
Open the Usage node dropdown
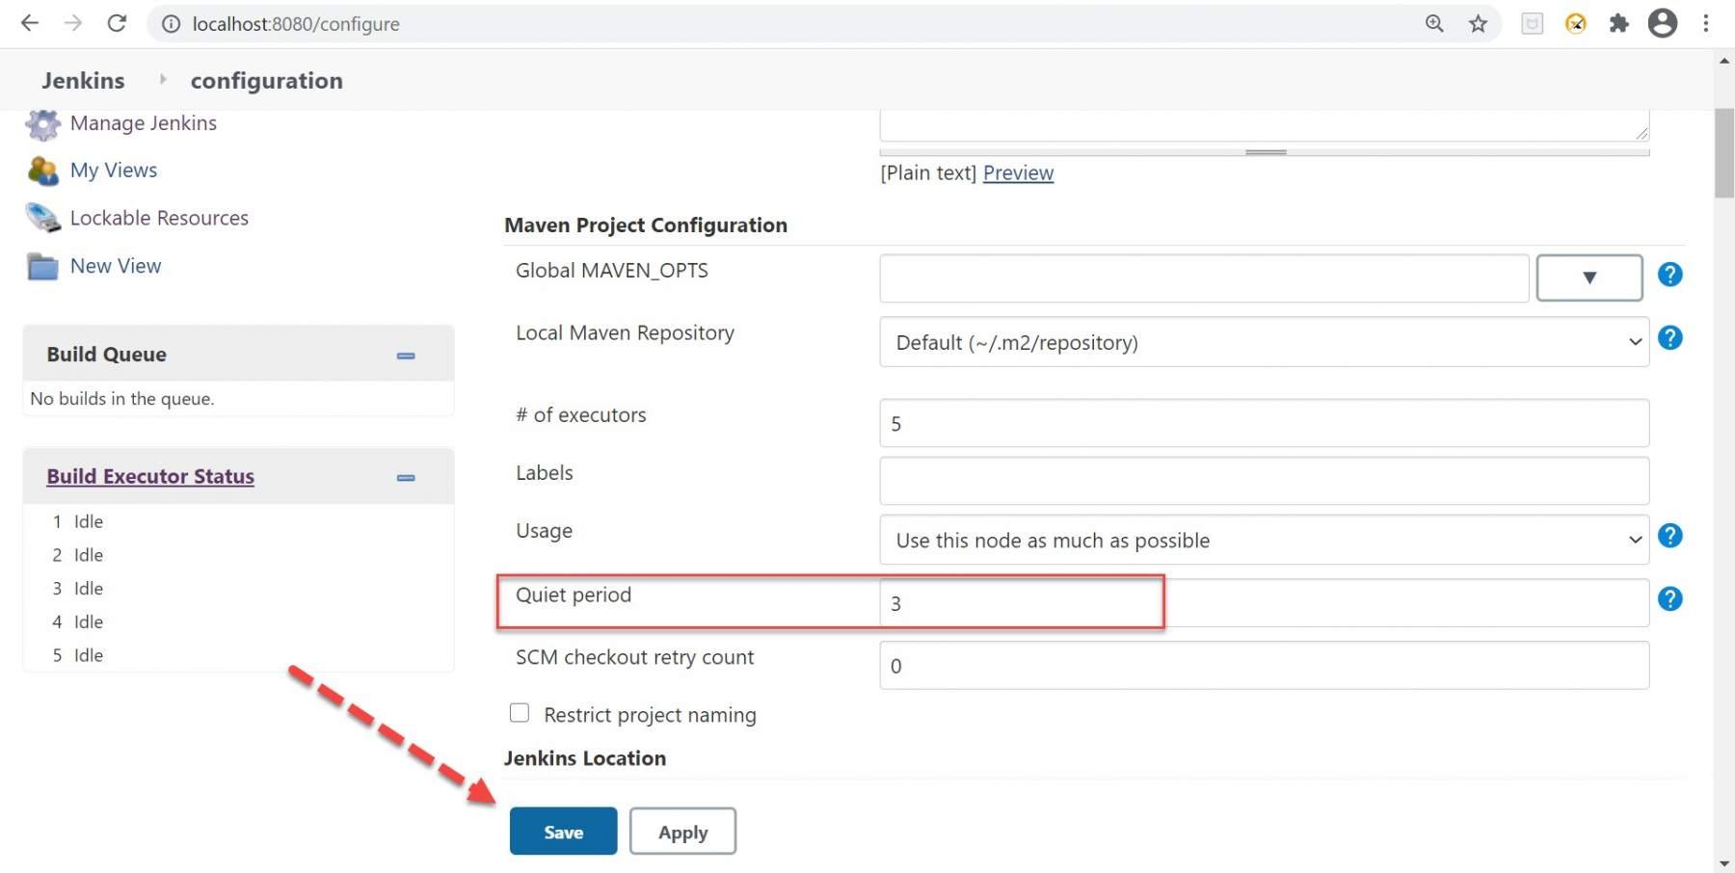point(1633,541)
